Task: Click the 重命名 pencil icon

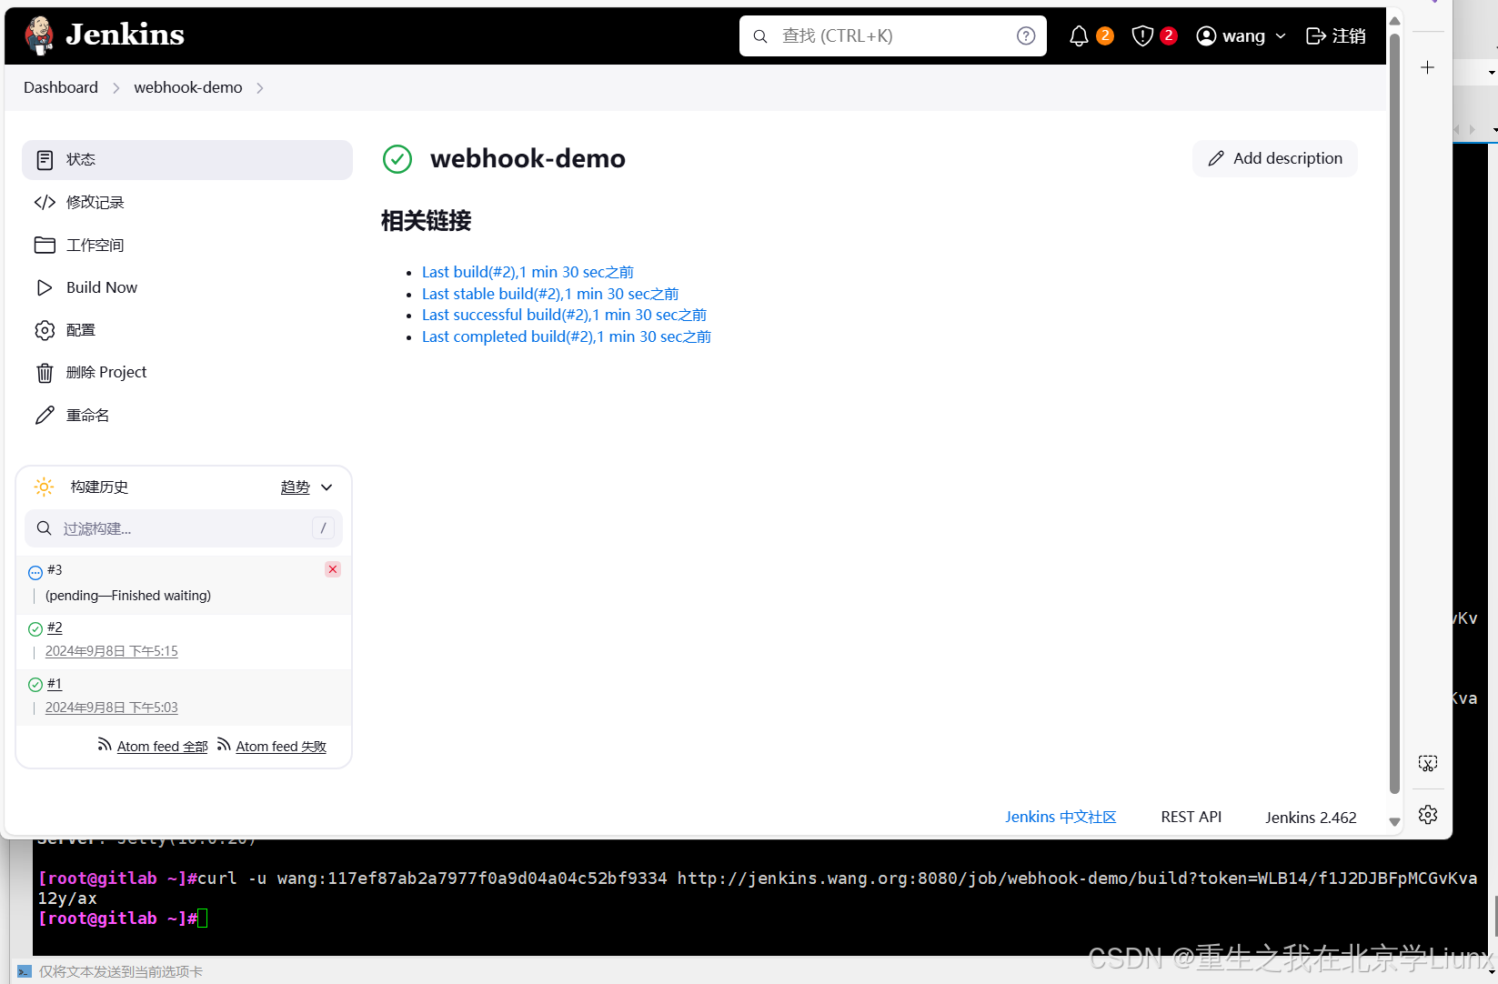Action: 45,416
